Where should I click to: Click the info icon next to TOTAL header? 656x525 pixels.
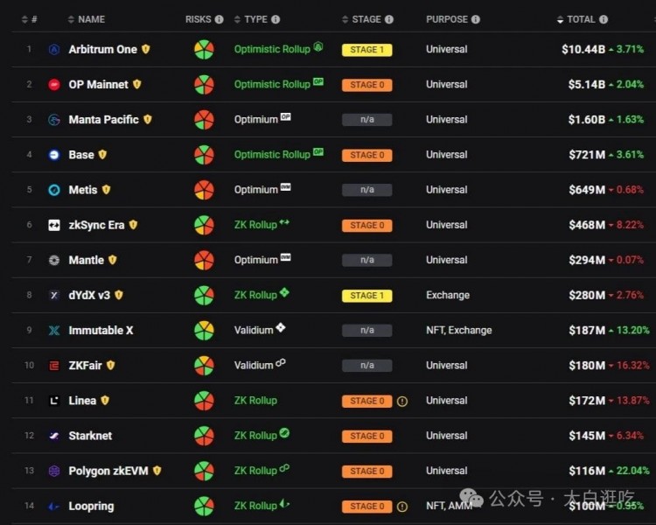pyautogui.click(x=604, y=19)
